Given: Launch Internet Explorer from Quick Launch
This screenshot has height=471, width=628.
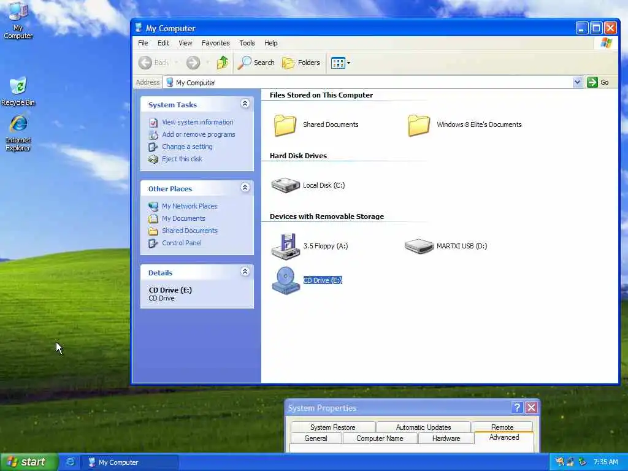Looking at the screenshot, I should coord(70,462).
